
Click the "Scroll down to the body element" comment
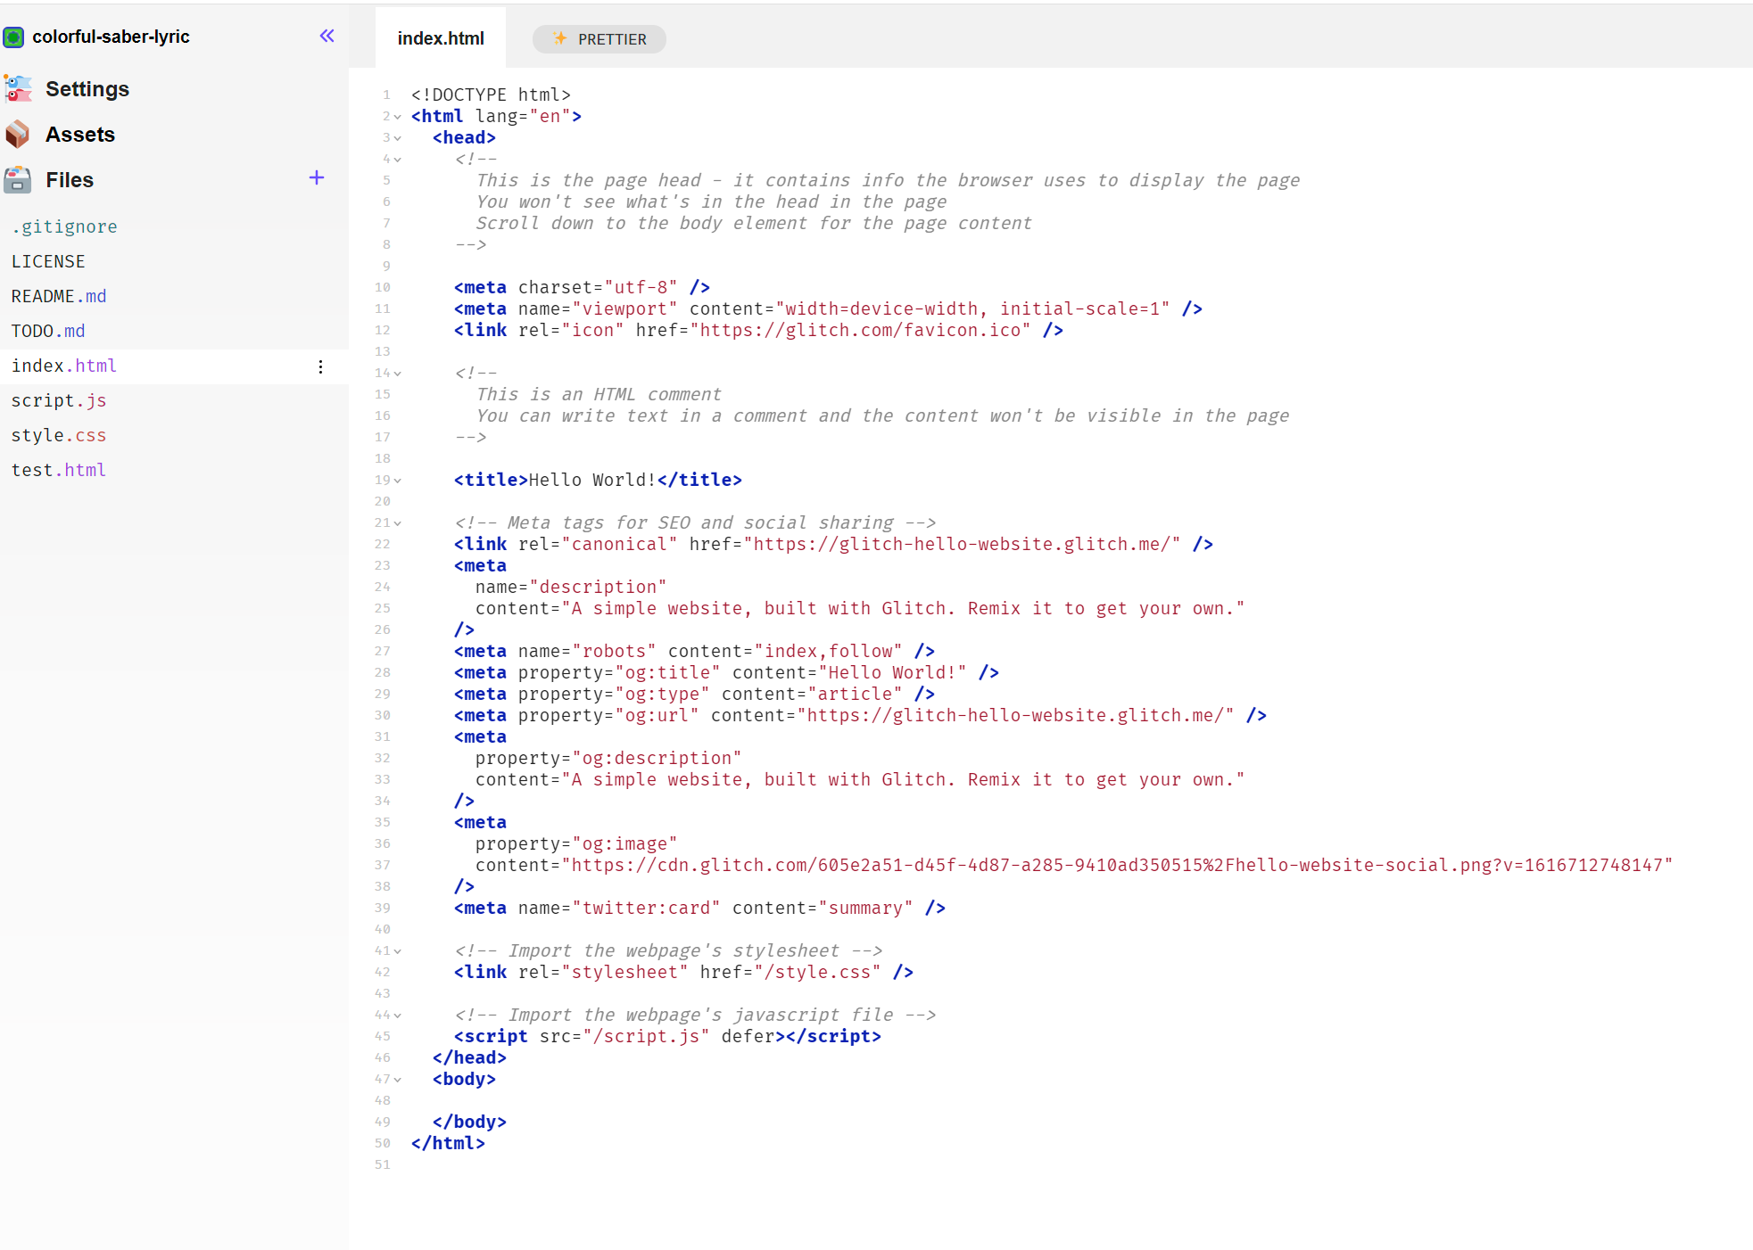(x=754, y=223)
